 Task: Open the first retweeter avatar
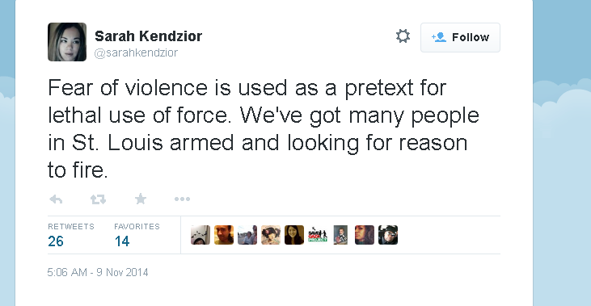(201, 235)
